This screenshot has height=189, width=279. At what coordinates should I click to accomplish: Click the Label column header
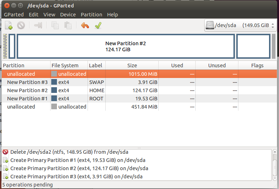pyautogui.click(x=97, y=65)
